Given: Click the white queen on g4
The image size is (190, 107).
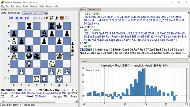Looking at the screenshot, I should click(59, 56).
